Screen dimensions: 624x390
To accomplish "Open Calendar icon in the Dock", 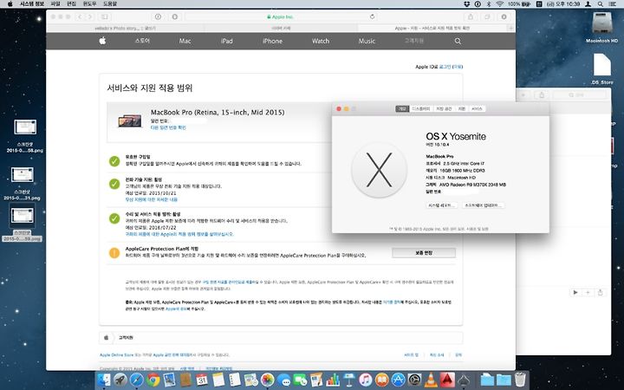I will pyautogui.click(x=202, y=380).
